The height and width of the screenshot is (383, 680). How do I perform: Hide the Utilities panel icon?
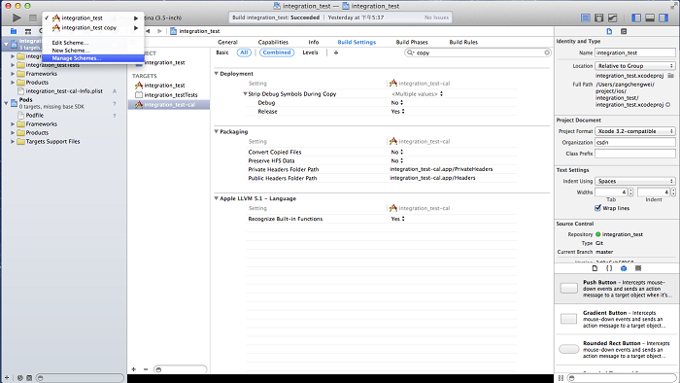[663, 17]
